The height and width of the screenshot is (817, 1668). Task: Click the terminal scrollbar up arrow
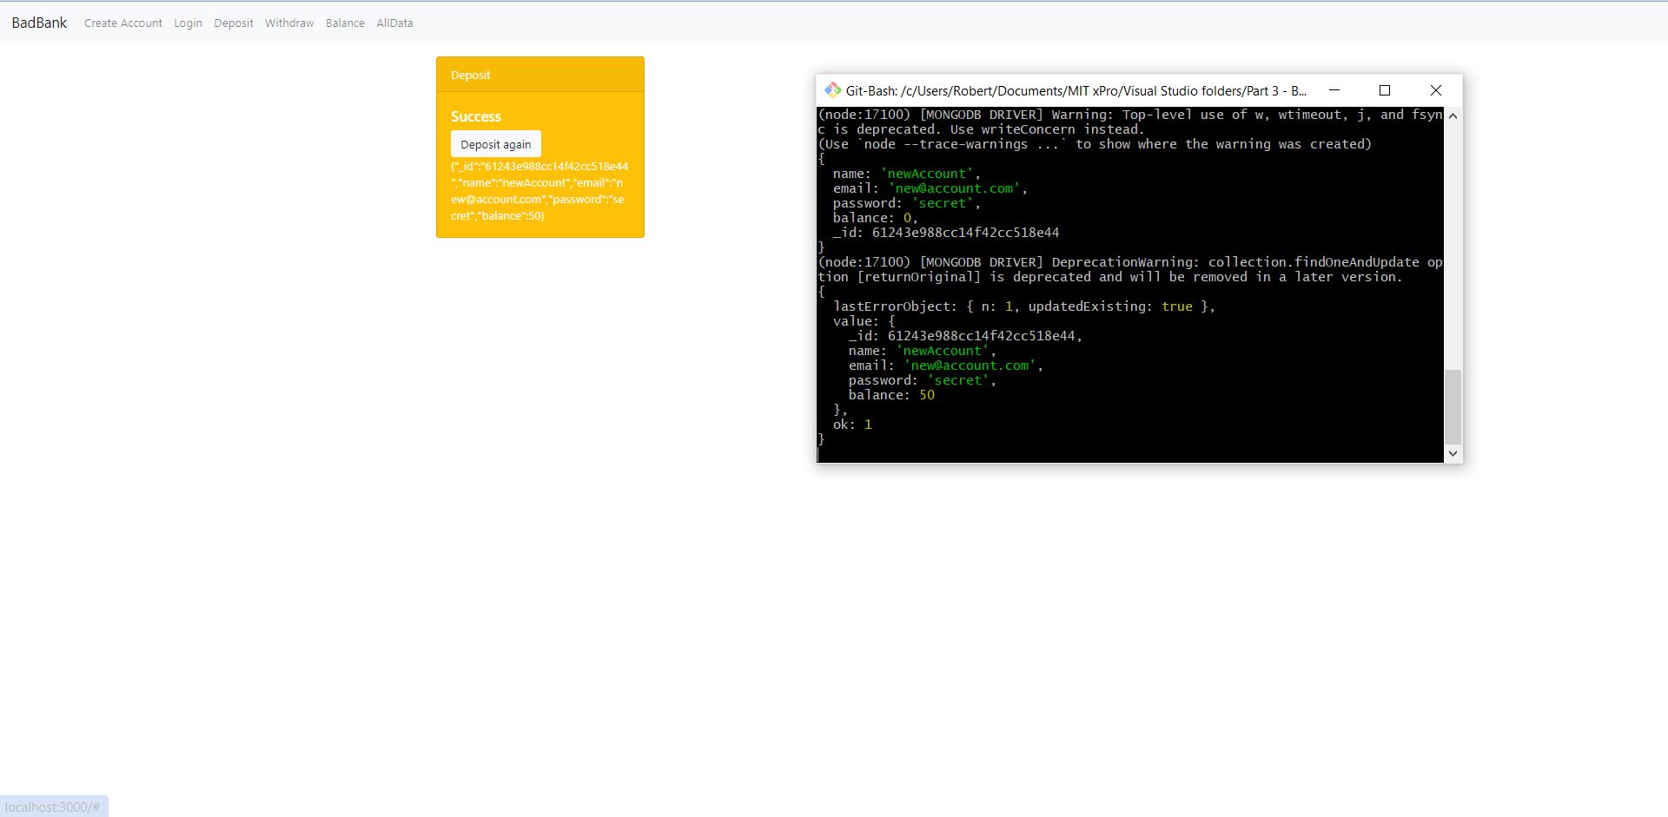(x=1453, y=115)
